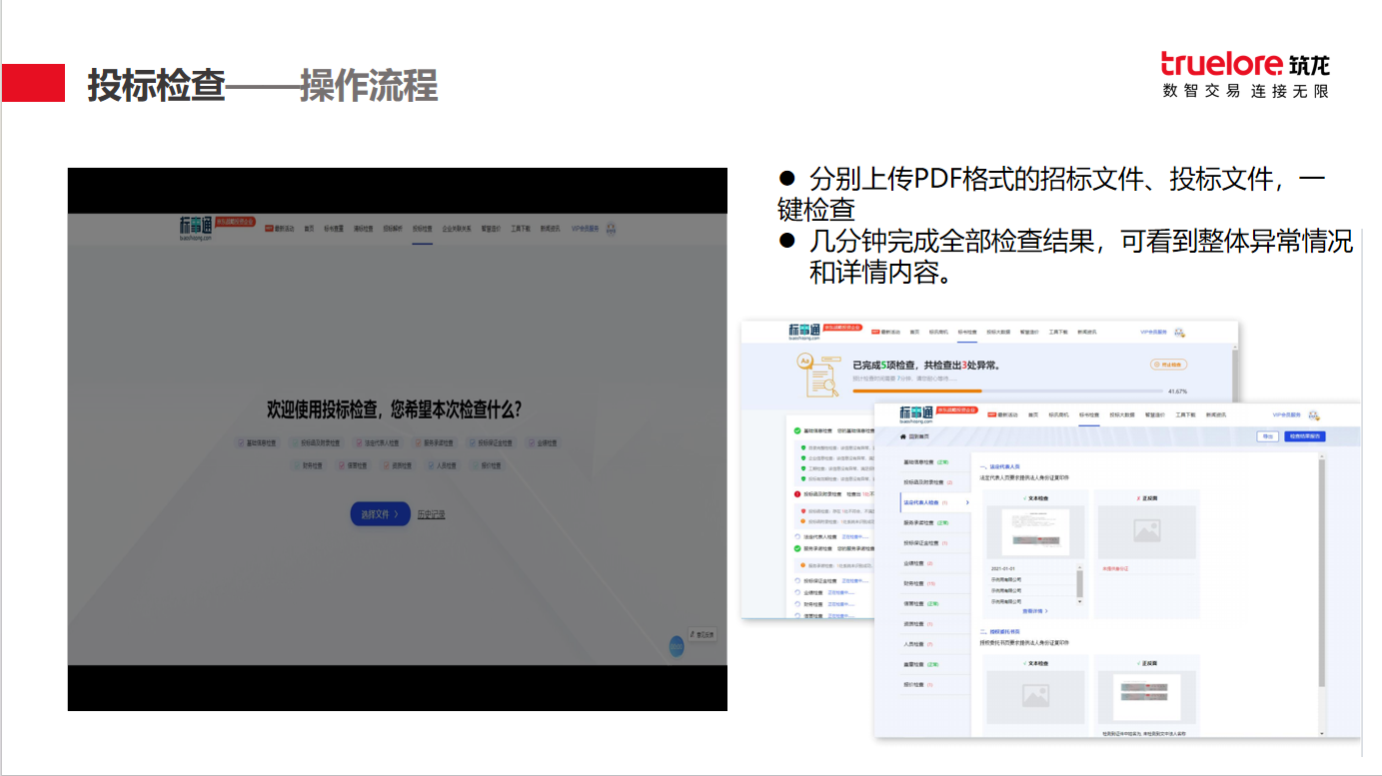Viewport: 1382px width, 776px height.
Task: Click the 停止检查 button in the progress screenshot
Action: pyautogui.click(x=1168, y=365)
